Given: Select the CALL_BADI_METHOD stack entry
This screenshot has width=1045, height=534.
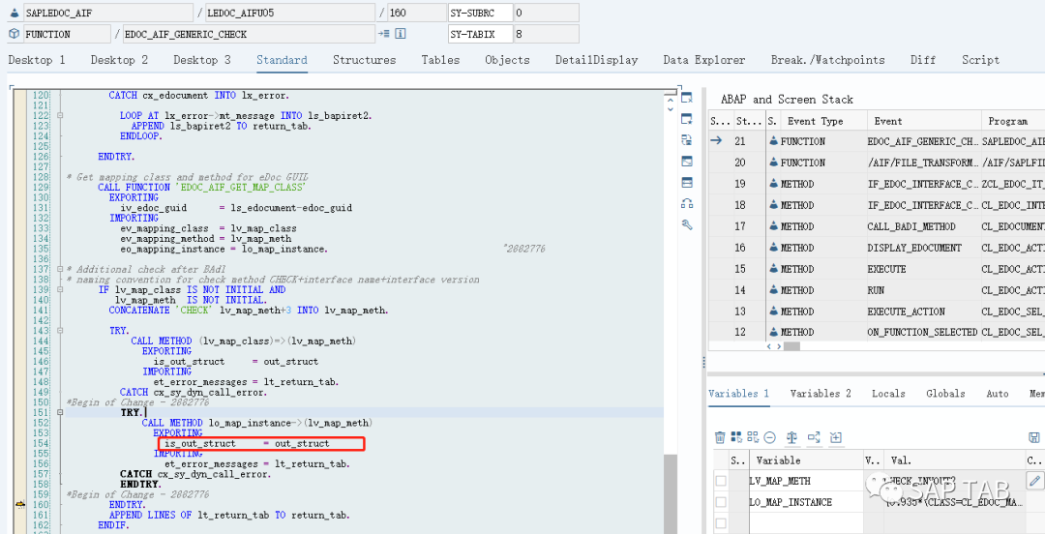Looking at the screenshot, I should [x=911, y=226].
